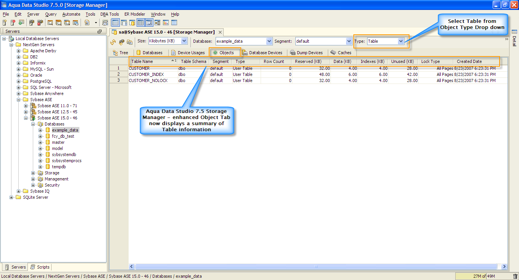Screen dimensions: 519x280
Task: Click the restore icon on Servers panel header
Action: point(100,31)
